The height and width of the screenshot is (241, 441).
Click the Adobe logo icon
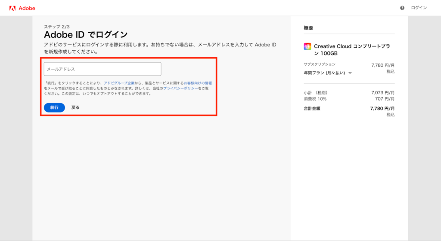click(12, 9)
